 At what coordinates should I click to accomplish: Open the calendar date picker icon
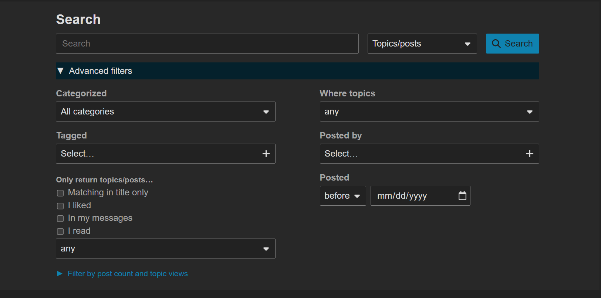(462, 196)
